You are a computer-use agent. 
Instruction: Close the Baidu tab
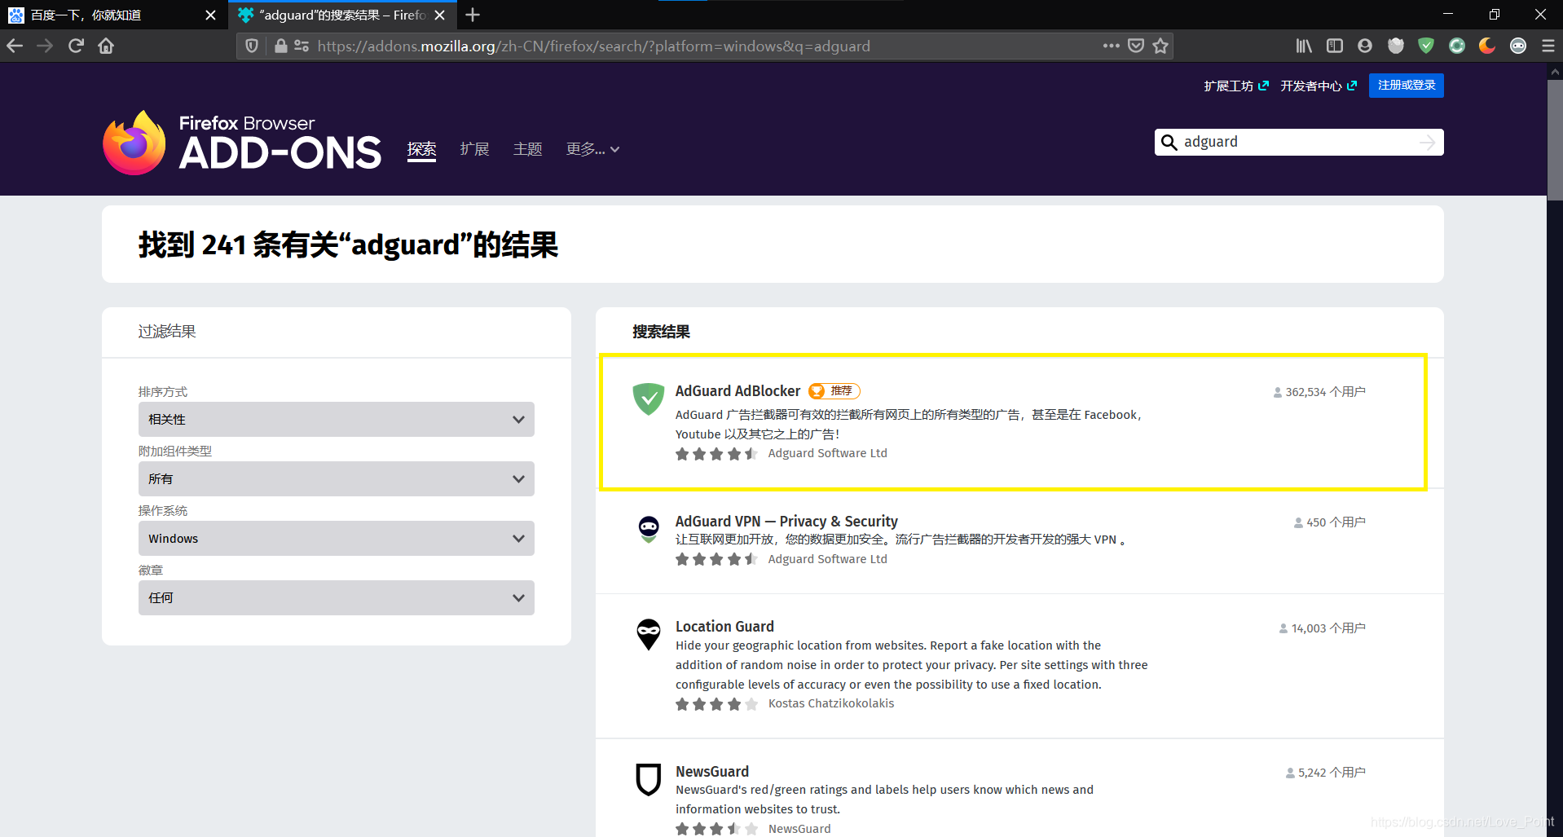pos(210,15)
